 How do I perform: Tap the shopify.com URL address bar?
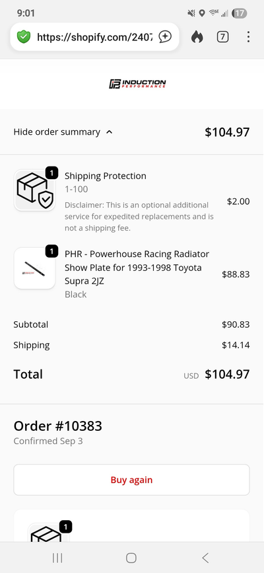[x=94, y=36]
